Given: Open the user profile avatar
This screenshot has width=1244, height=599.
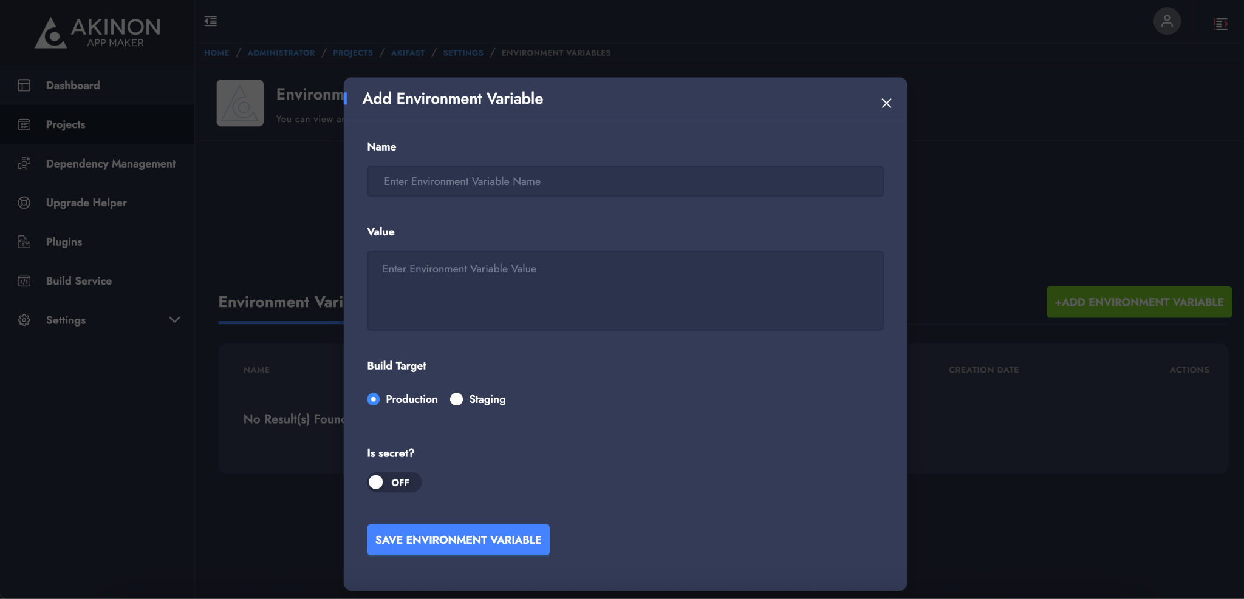Looking at the screenshot, I should 1167,22.
